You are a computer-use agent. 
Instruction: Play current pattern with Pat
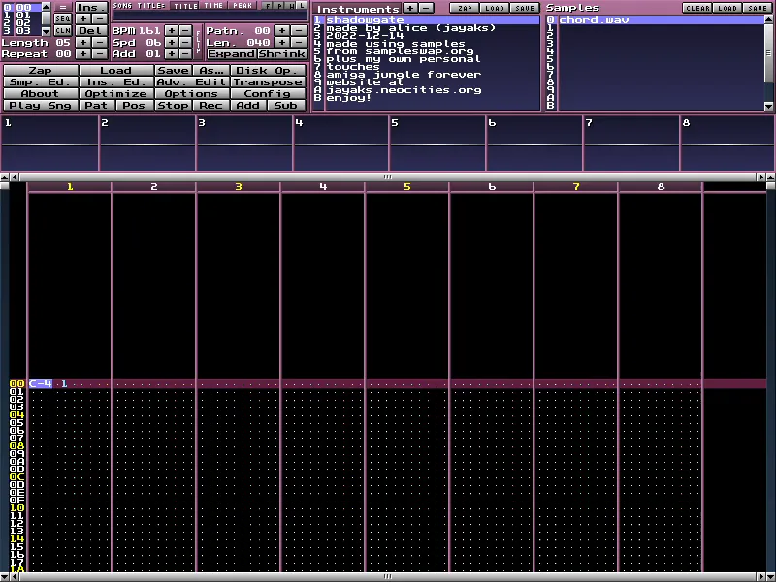(97, 105)
